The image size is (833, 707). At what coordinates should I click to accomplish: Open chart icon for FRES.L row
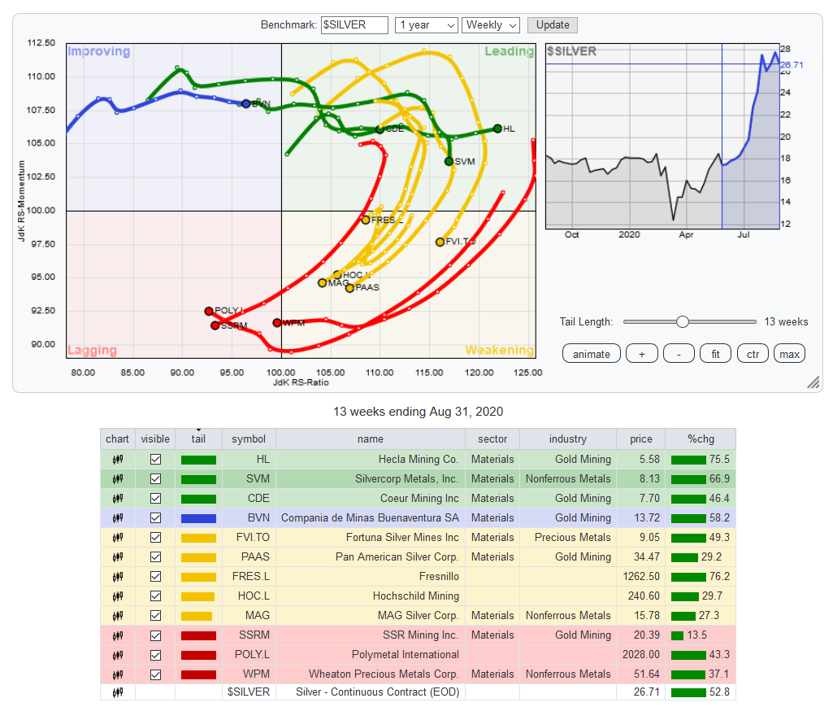pos(117,577)
